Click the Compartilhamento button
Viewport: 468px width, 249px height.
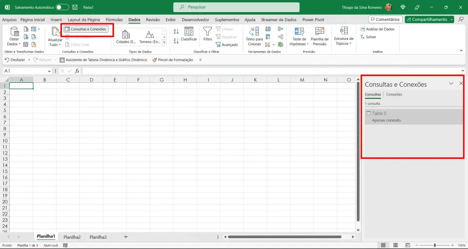(x=429, y=19)
